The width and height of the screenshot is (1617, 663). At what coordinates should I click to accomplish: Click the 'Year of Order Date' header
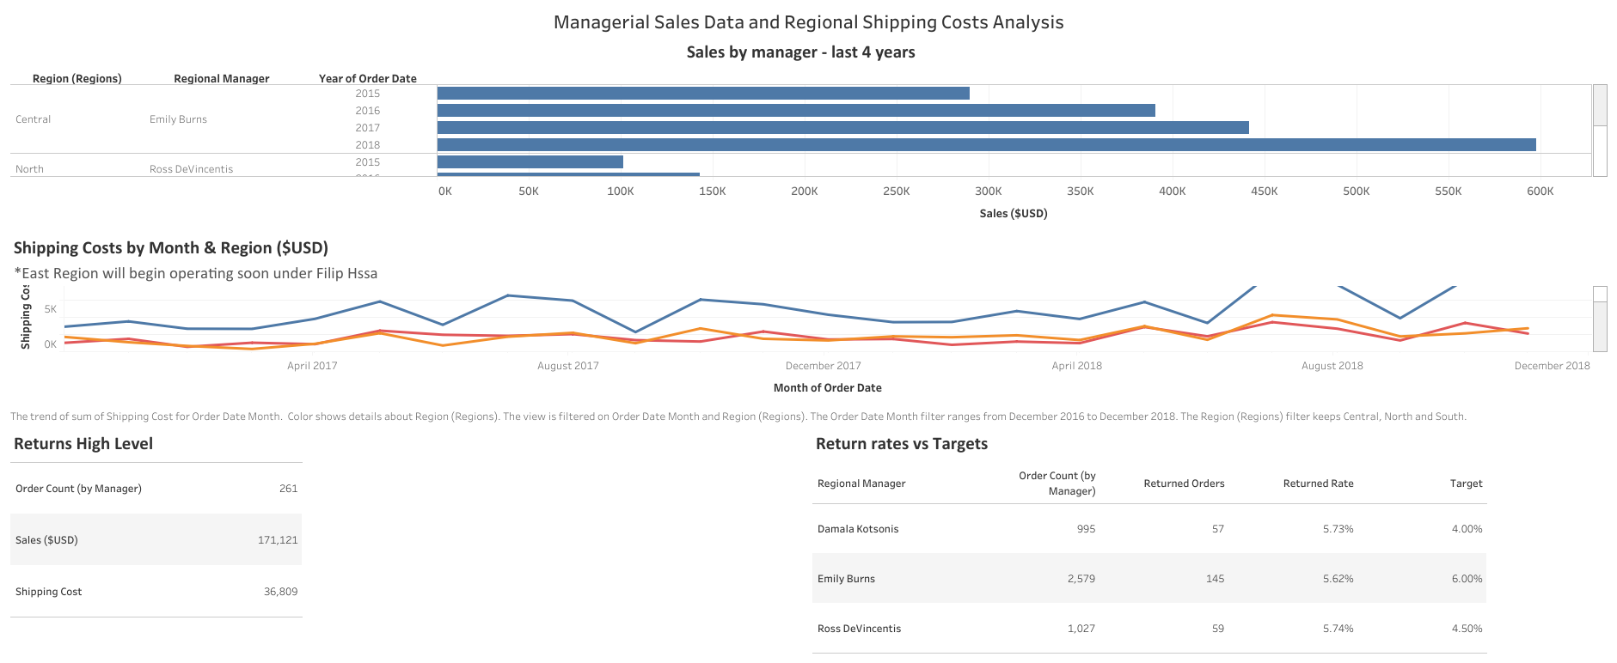(x=368, y=78)
